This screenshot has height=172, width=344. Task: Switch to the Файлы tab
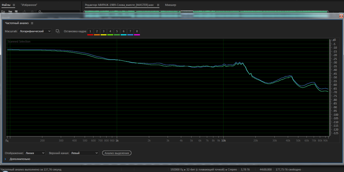tap(6, 5)
